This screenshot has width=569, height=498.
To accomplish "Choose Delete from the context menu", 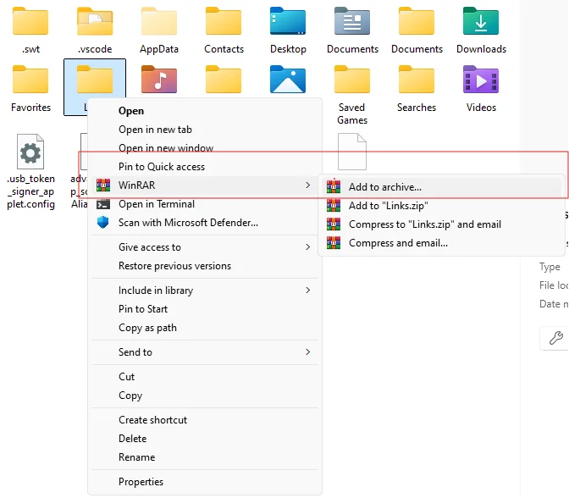I will 205,438.
